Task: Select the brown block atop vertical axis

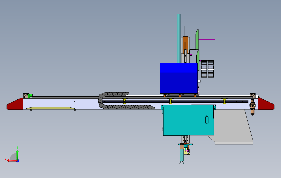Action: (185, 45)
